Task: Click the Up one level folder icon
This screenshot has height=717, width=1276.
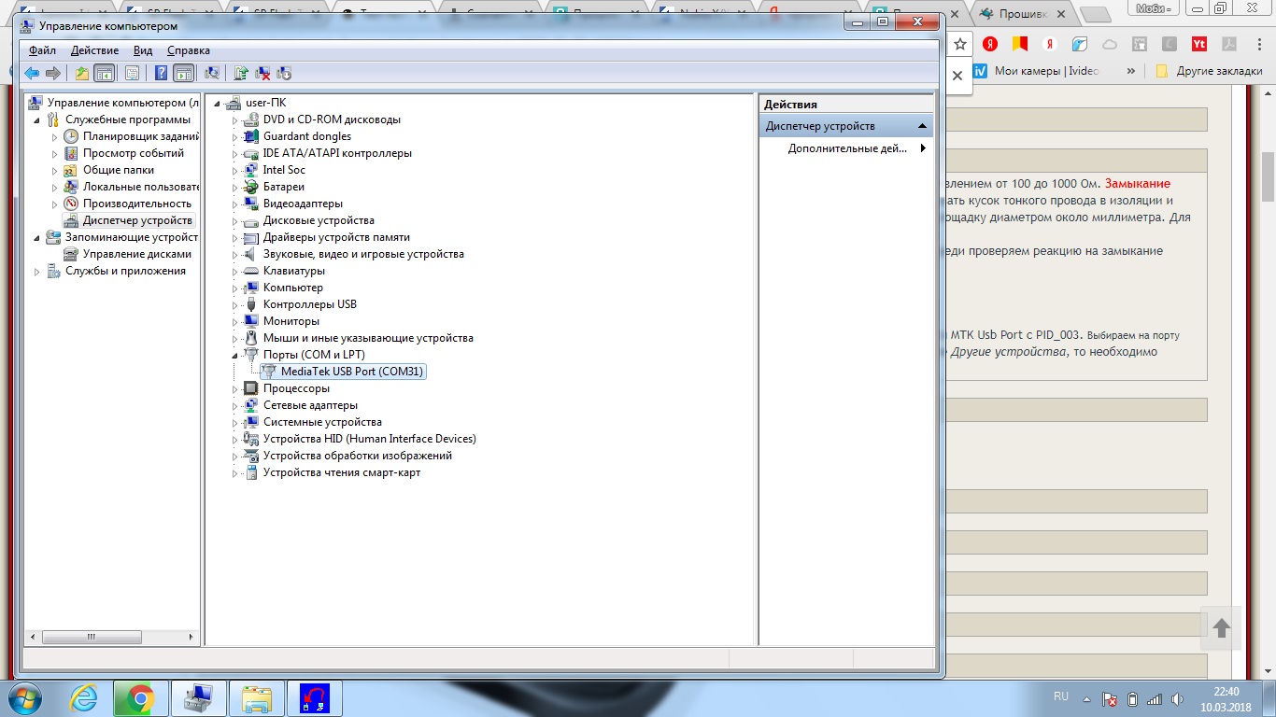Action: tap(82, 73)
